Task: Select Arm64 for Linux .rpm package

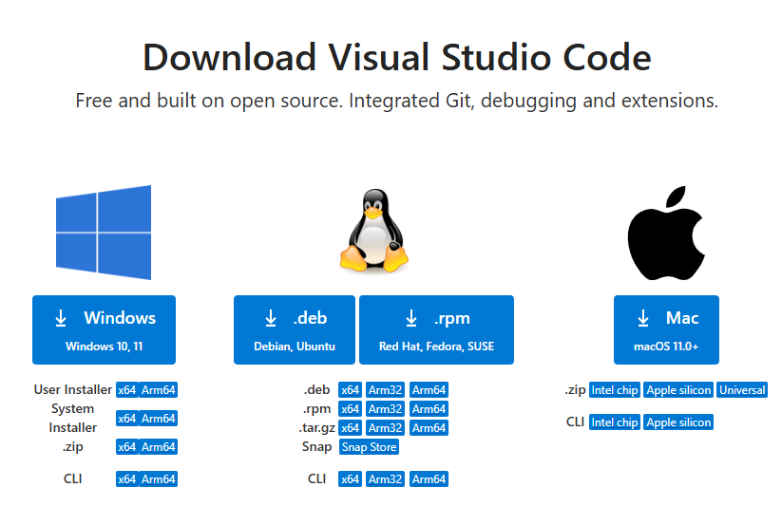Action: click(x=429, y=409)
